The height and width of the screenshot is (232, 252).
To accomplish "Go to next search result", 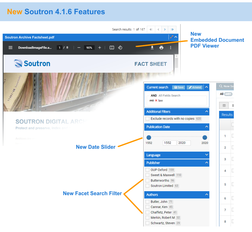I will [x=165, y=29].
